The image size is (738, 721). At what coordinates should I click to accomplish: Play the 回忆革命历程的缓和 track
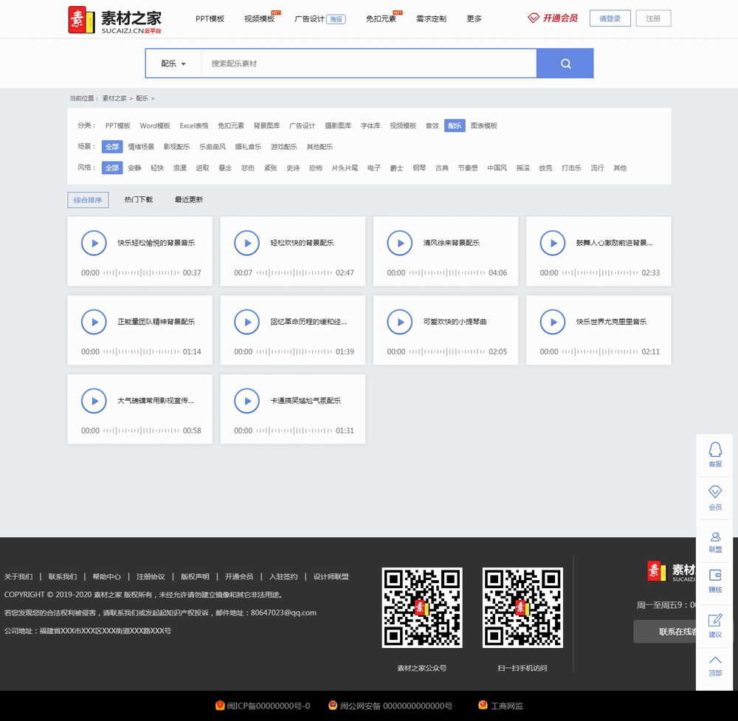tap(246, 322)
